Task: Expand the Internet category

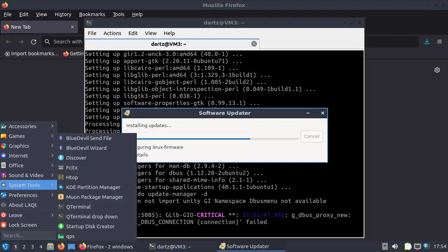Action: click(x=29, y=156)
